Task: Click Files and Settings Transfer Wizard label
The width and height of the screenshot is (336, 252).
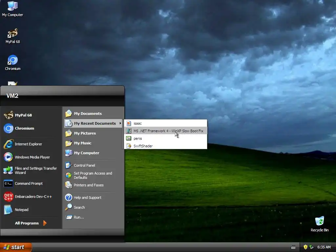Action: pos(36,170)
